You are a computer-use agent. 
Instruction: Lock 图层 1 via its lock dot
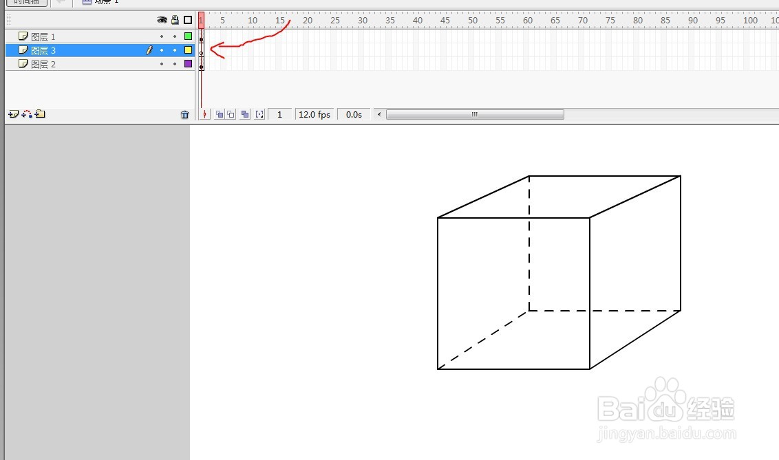pyautogui.click(x=175, y=36)
